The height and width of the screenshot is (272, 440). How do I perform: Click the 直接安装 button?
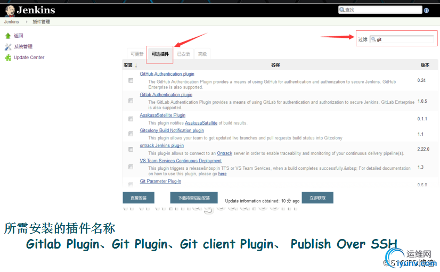tap(138, 197)
